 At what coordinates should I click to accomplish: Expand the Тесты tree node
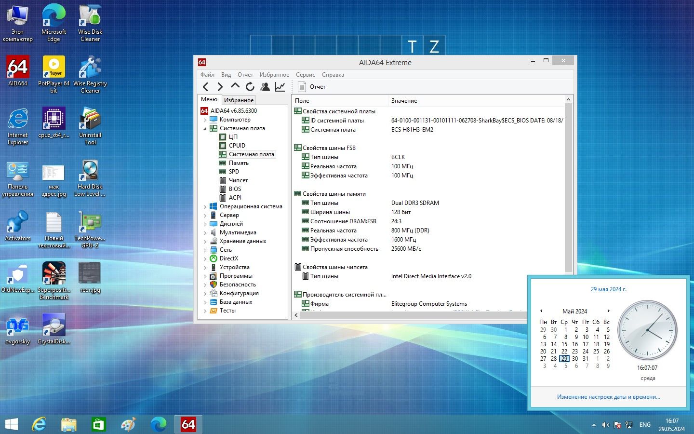click(205, 311)
